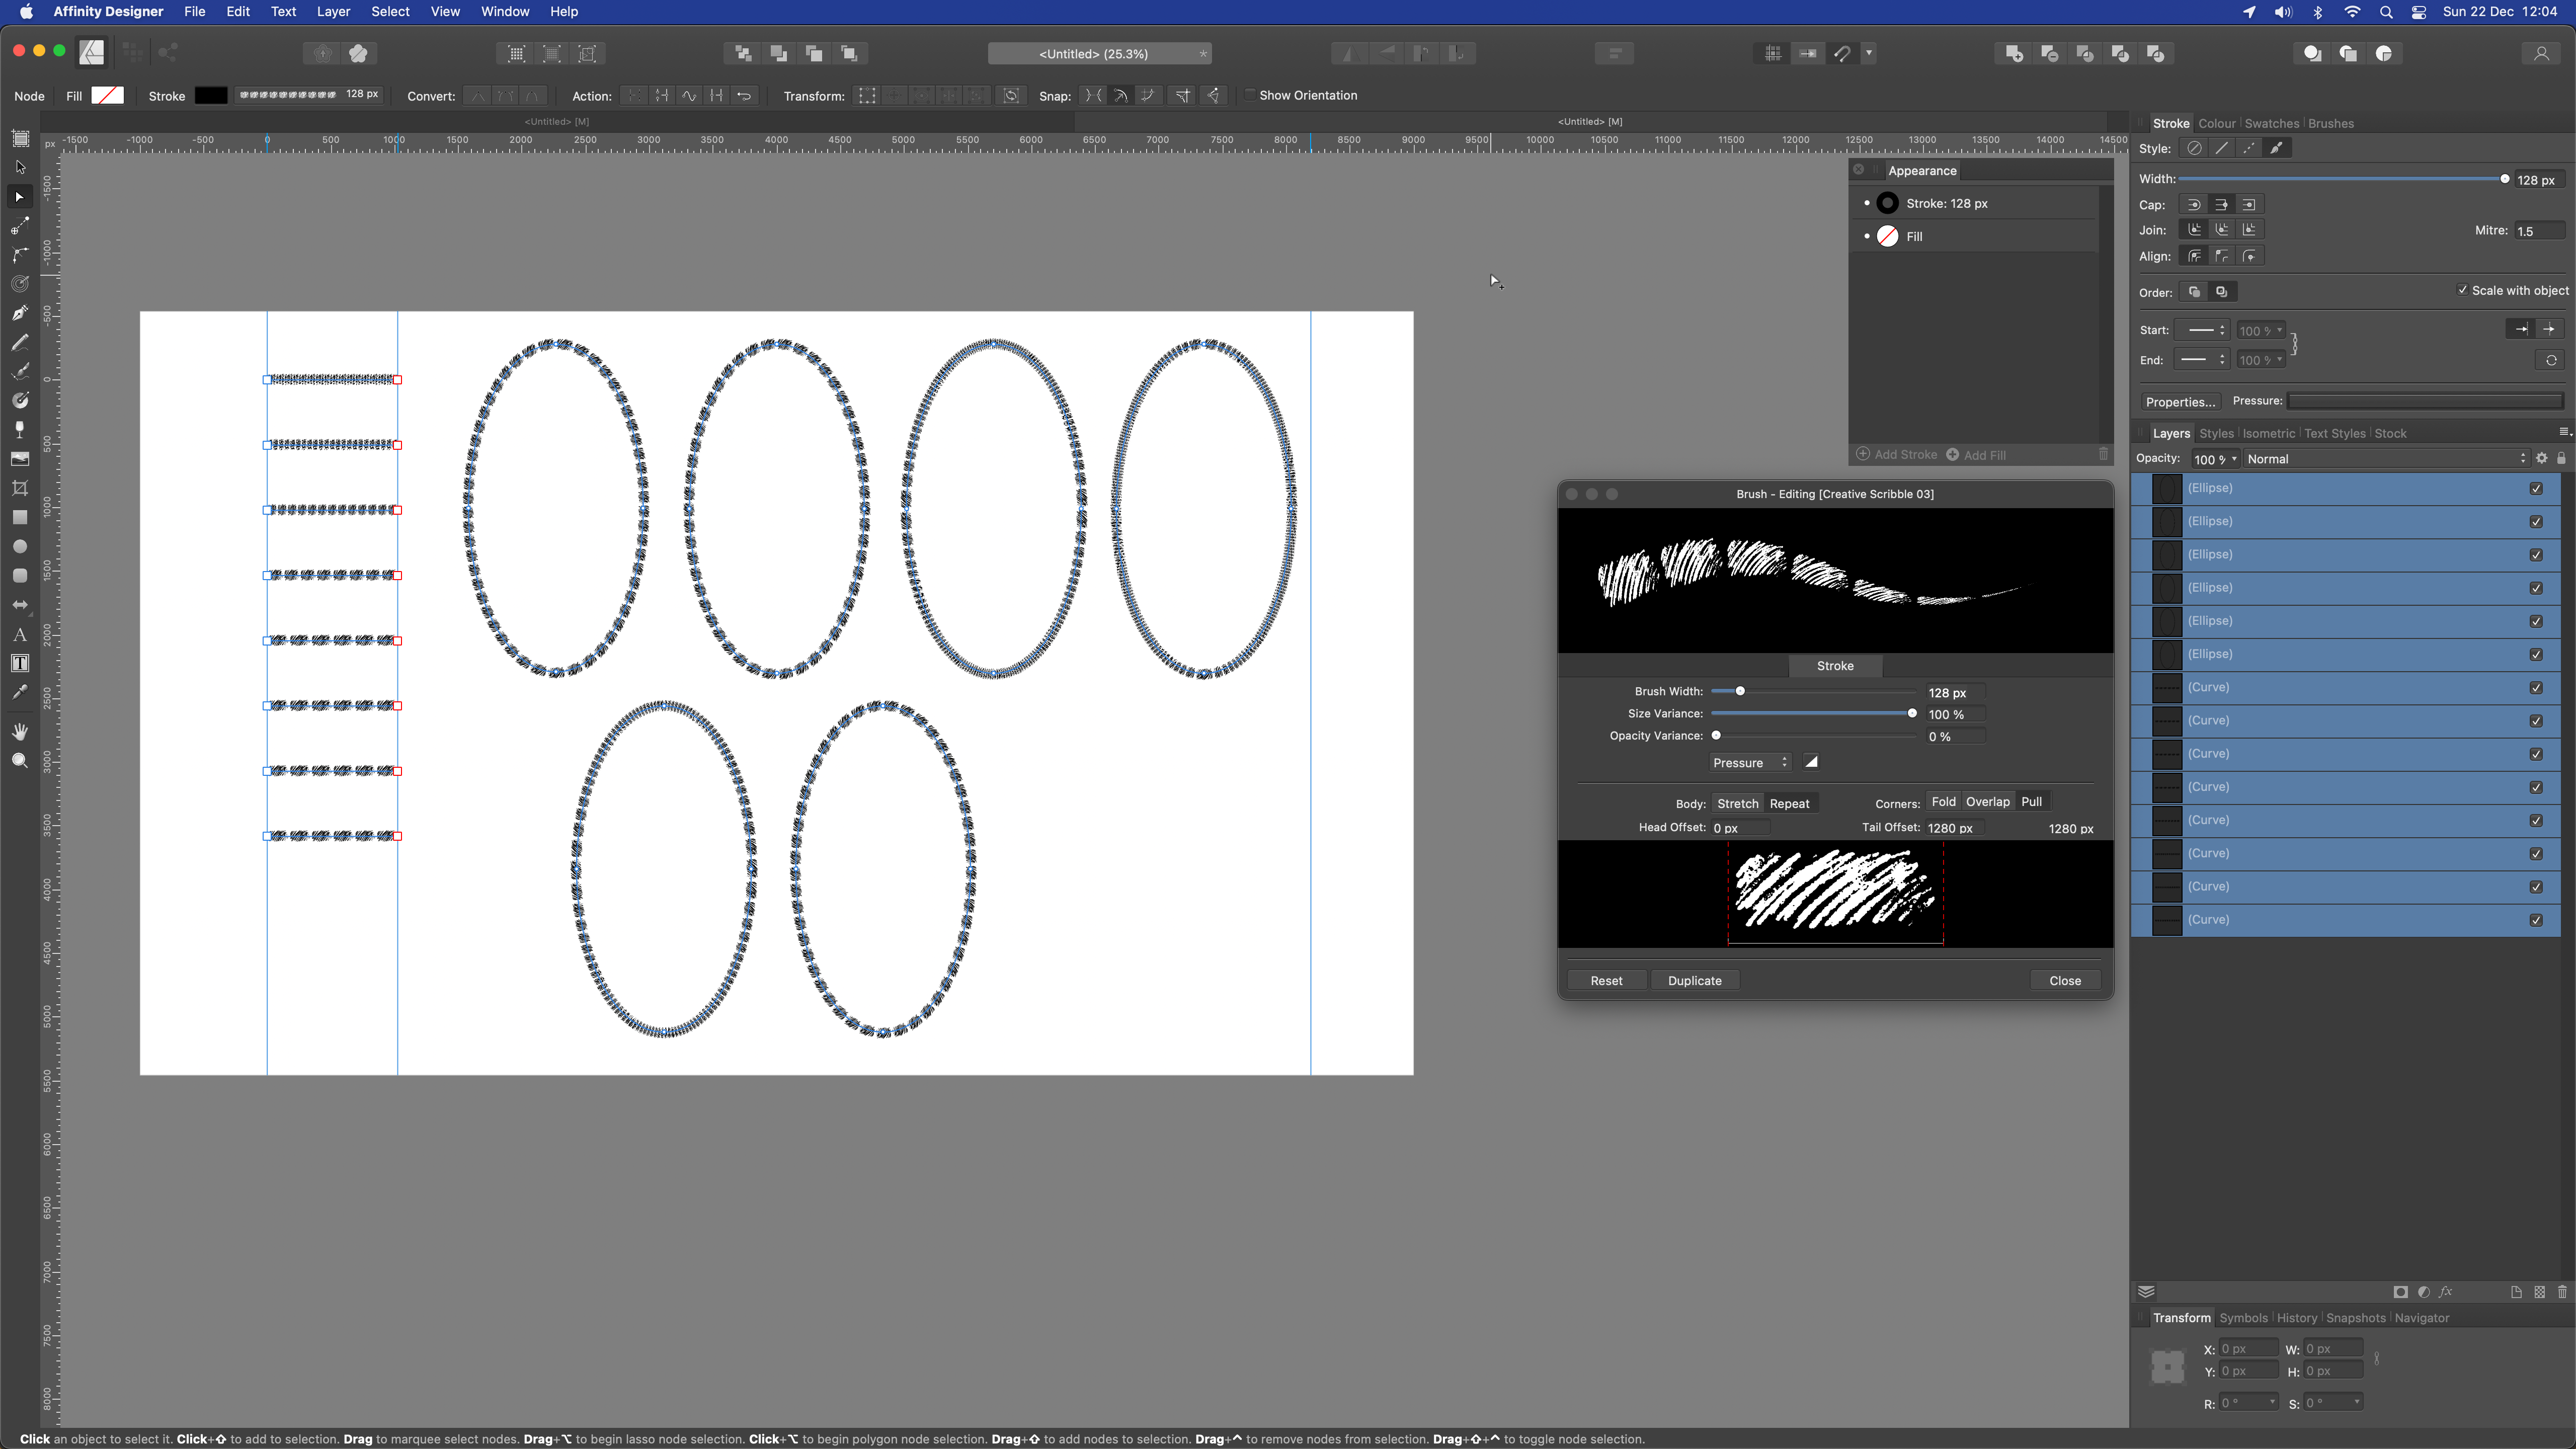This screenshot has height=1449, width=2576.
Task: Click the boolean Add operation icon
Action: point(2014,54)
